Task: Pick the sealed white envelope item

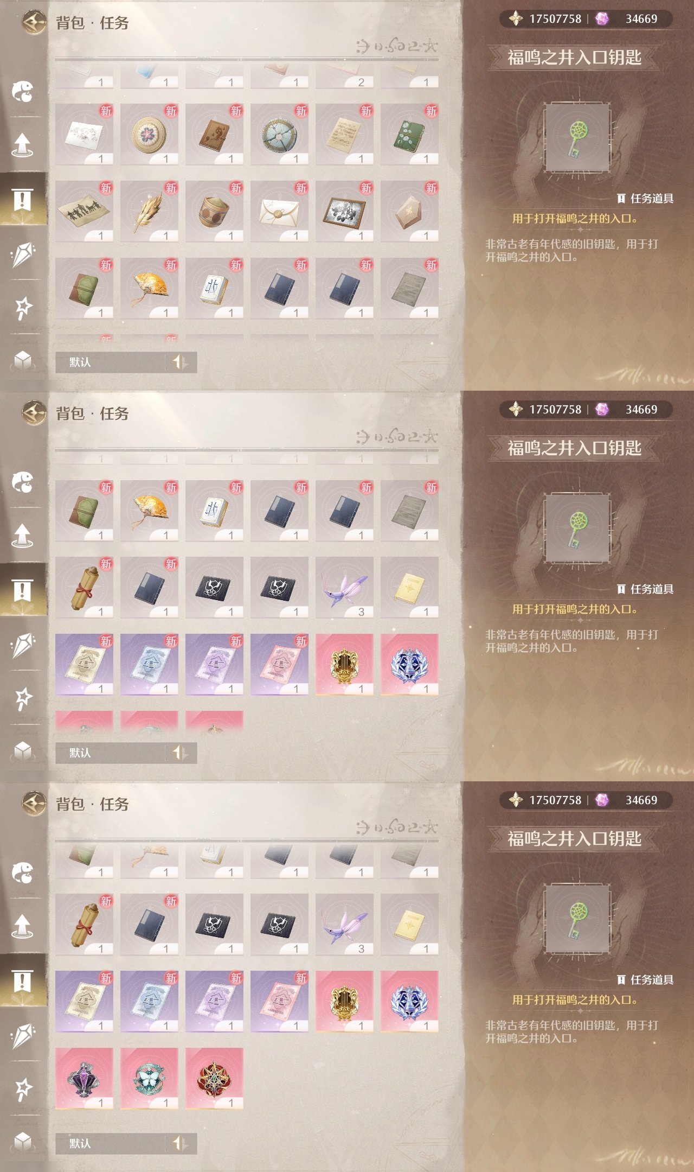Action: point(279,212)
